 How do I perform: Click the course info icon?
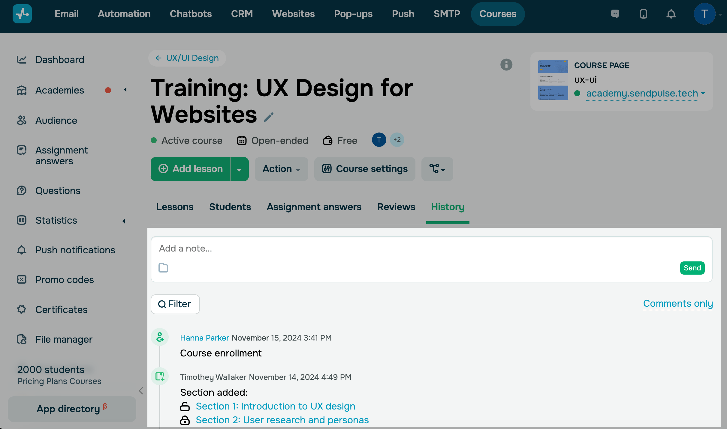click(506, 64)
